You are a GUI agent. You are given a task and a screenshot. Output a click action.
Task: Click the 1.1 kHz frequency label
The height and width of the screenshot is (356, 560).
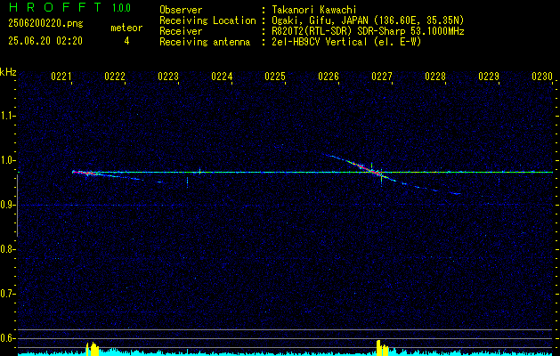click(x=7, y=116)
